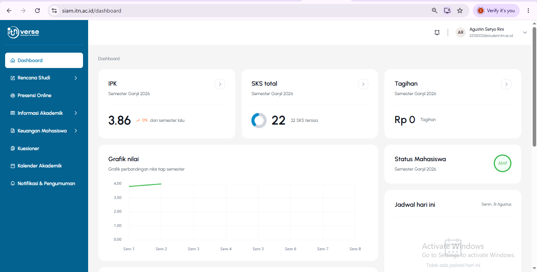Click the address bar URL
The width and height of the screenshot is (537, 272).
92,11
